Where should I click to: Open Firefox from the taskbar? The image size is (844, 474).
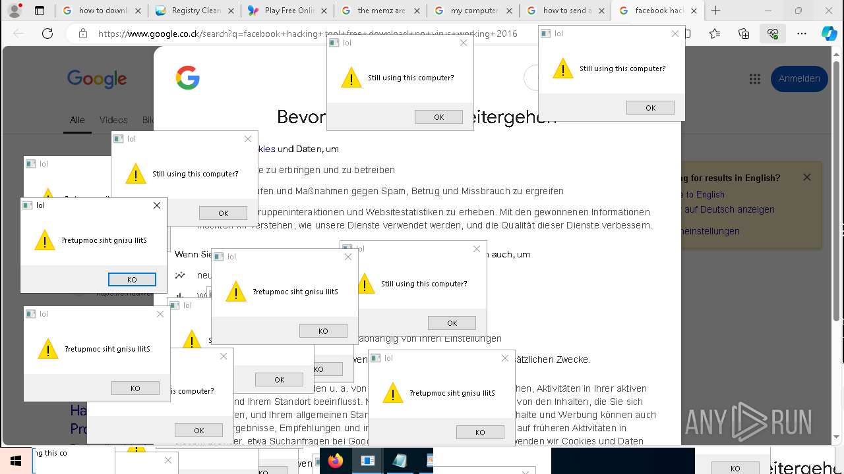[x=336, y=461]
